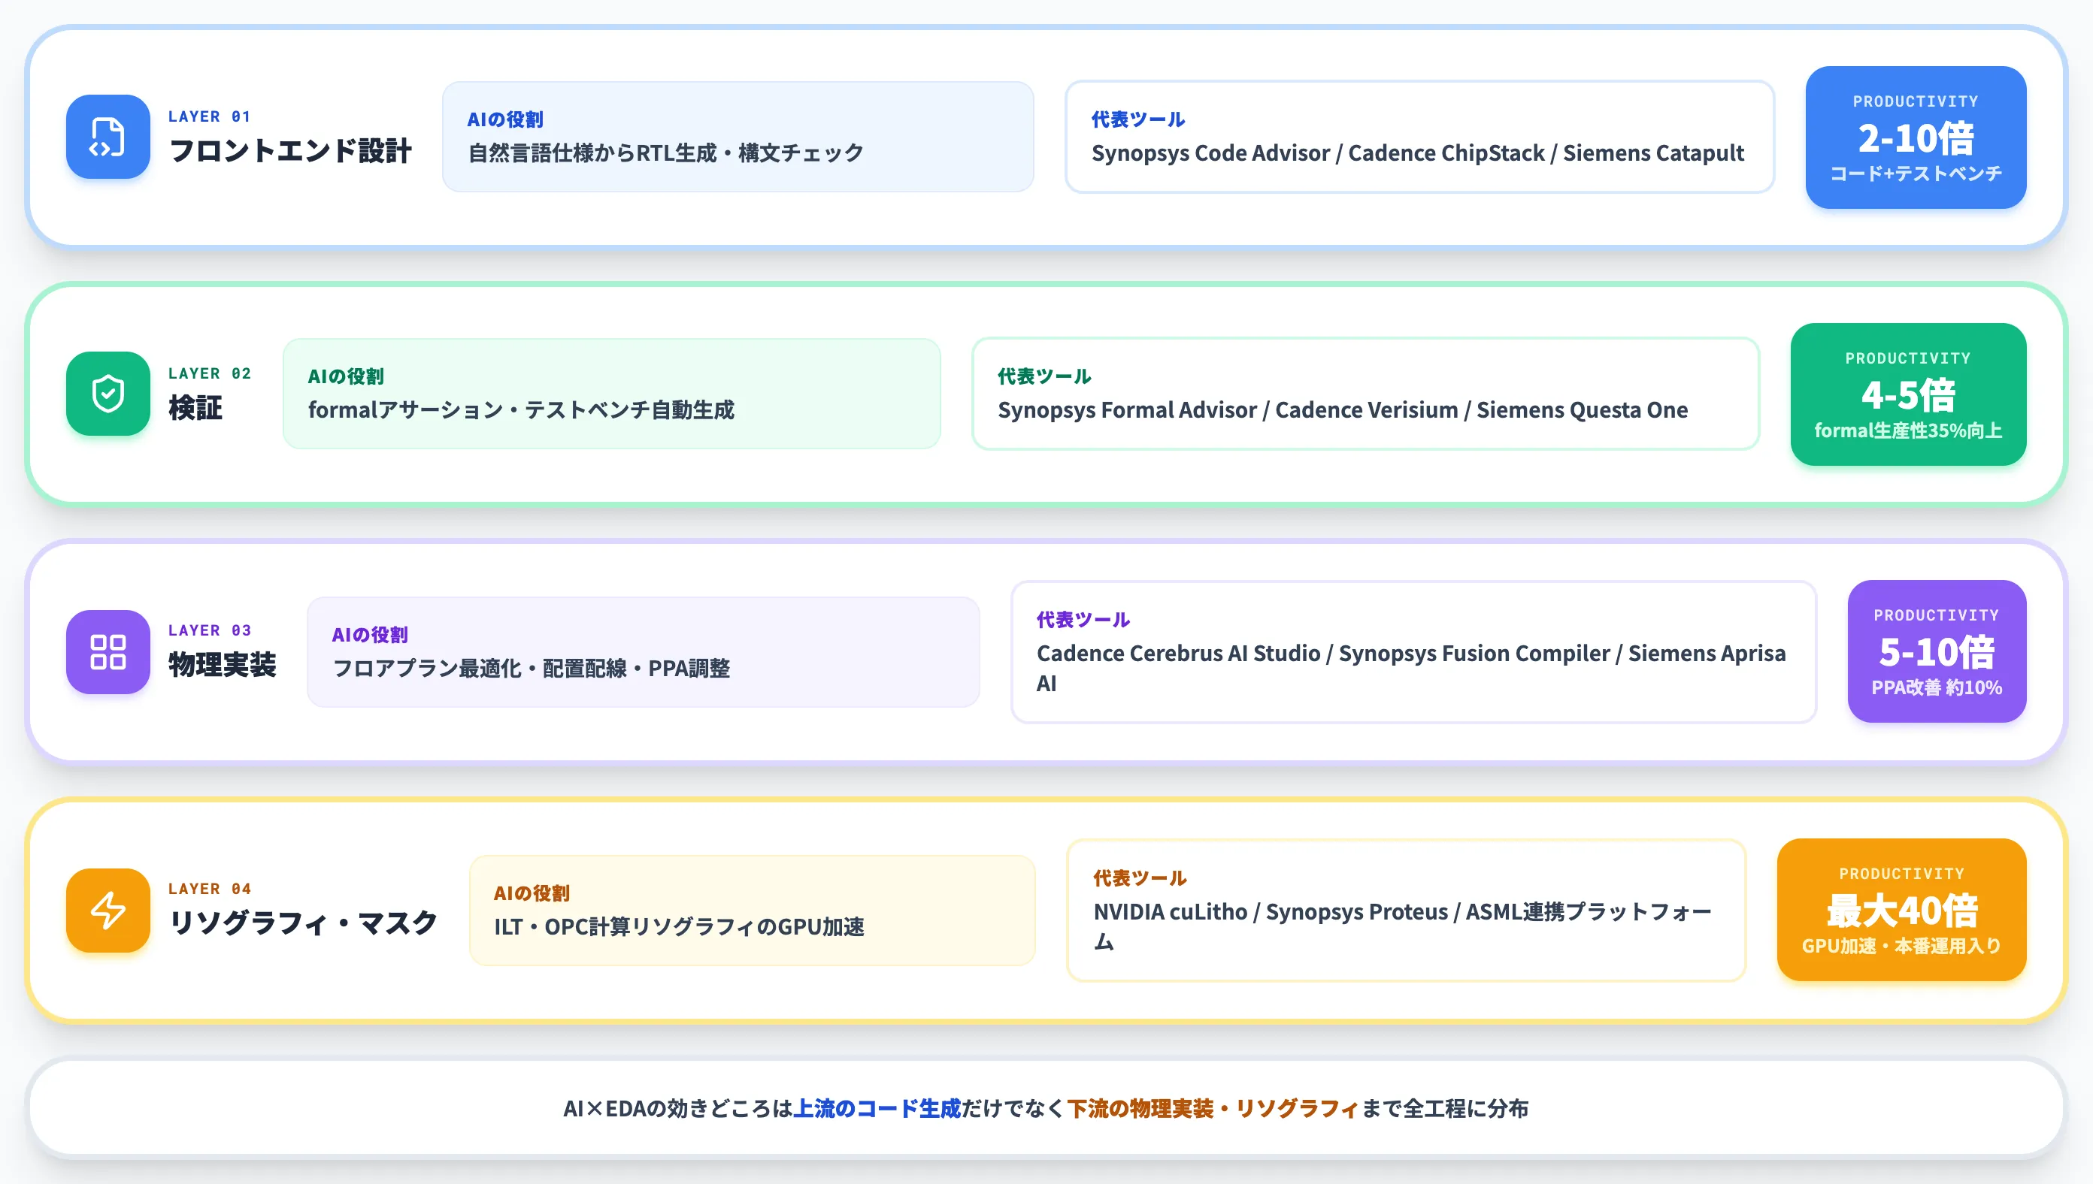This screenshot has width=2093, height=1184.
Task: Click 'フロアプラン最適化・配置配線・PPA調整' text
Action: tap(531, 669)
